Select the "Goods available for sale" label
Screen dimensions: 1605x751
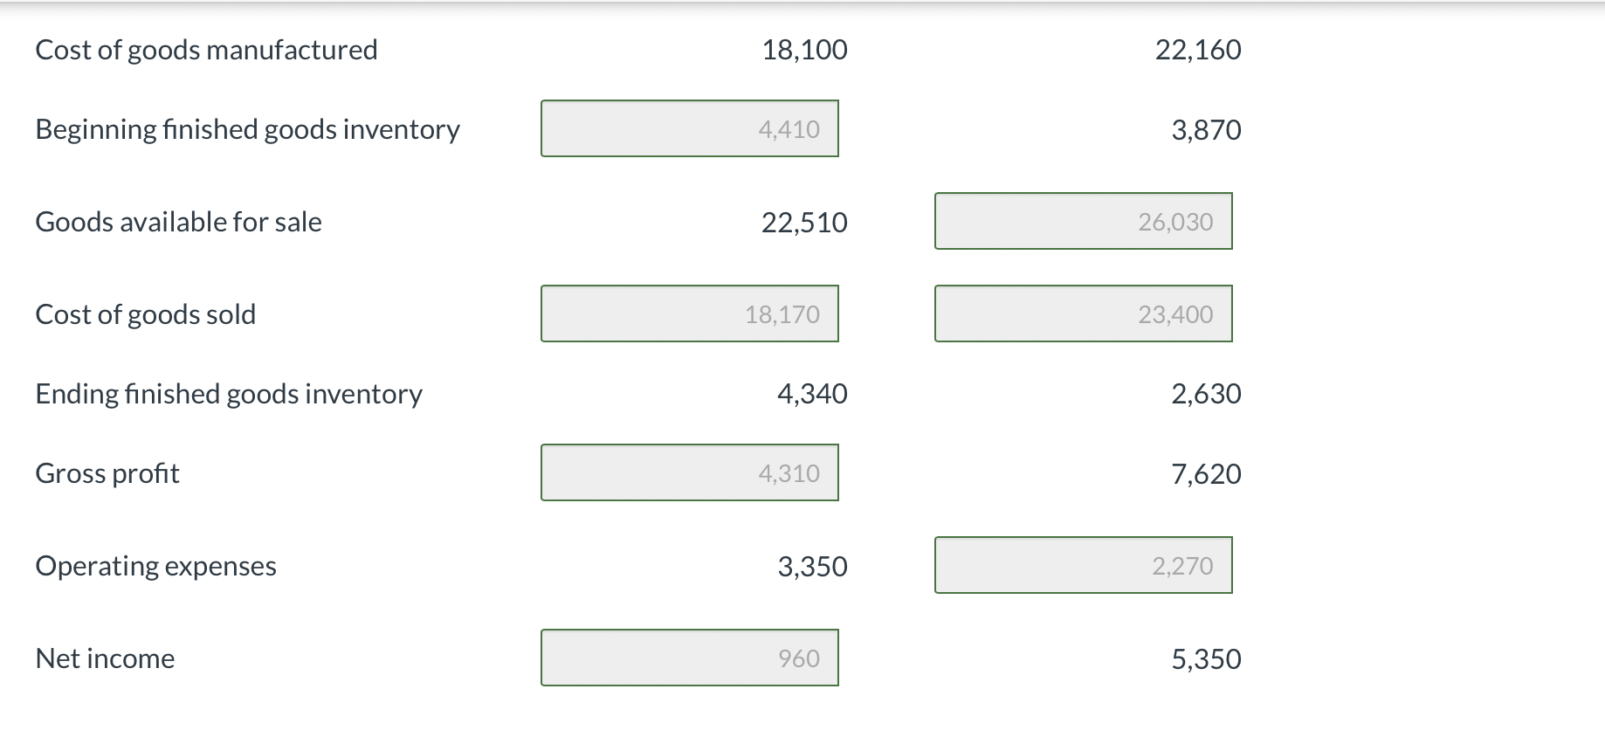click(178, 222)
